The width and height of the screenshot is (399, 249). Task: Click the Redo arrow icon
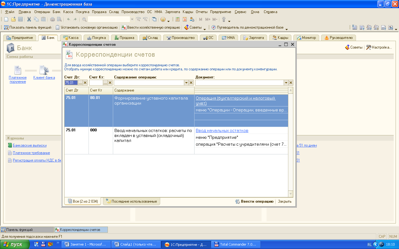tap(75, 19)
